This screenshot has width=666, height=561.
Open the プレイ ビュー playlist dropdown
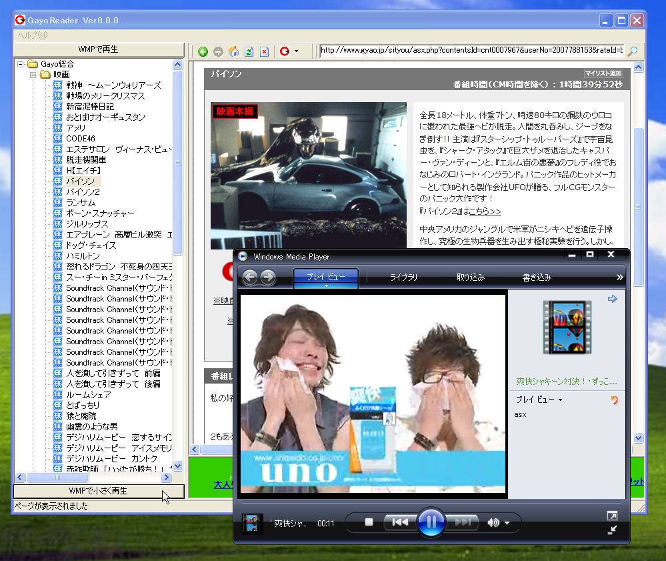539,400
